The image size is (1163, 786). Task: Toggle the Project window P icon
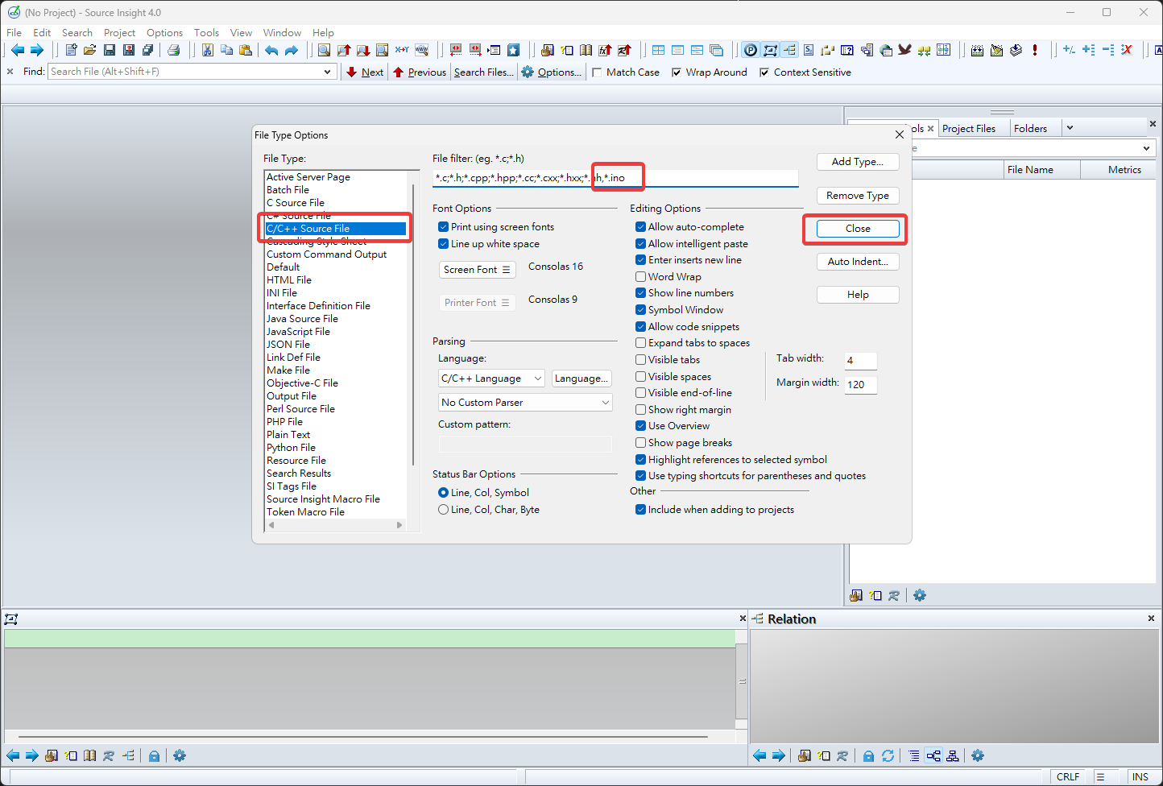click(x=751, y=50)
